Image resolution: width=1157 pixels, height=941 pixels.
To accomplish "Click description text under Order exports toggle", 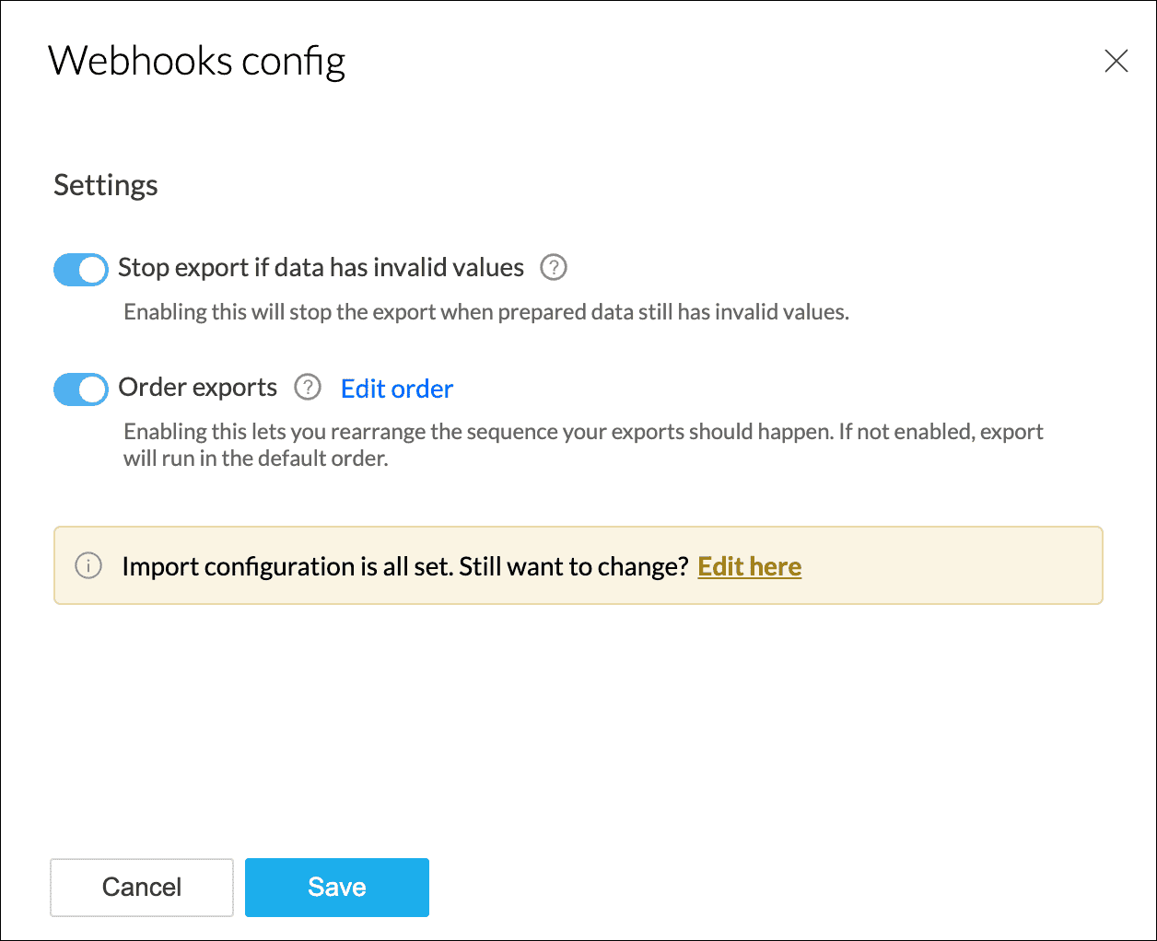I will pos(583,432).
